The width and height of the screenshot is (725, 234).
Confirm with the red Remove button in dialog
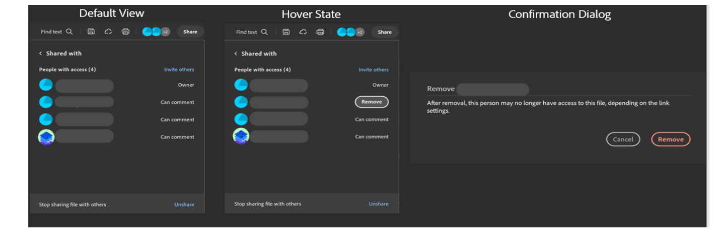[671, 139]
